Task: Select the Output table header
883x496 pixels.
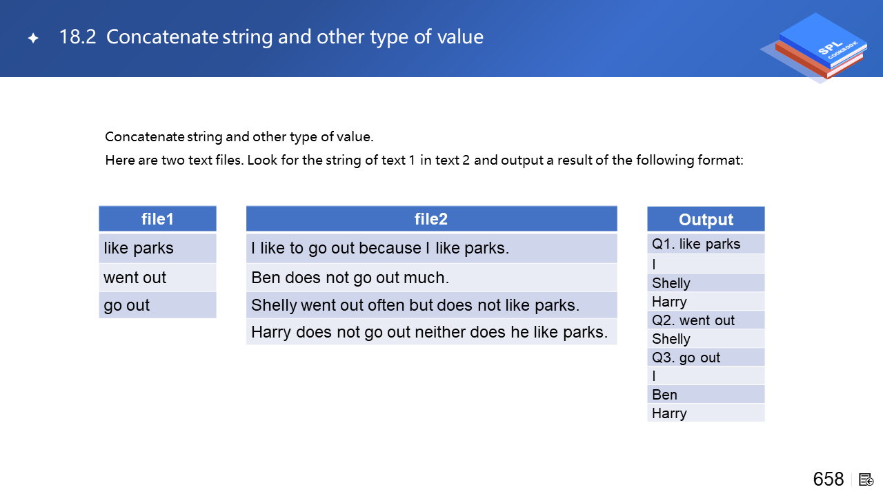Action: coord(706,220)
